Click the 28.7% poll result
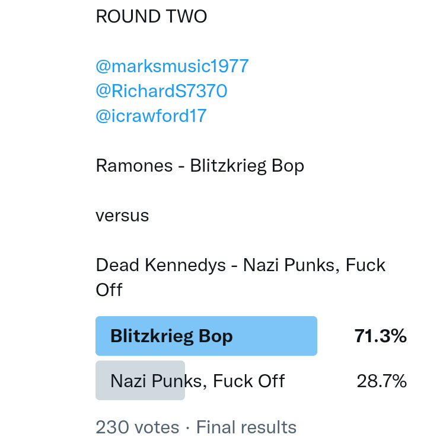Viewport: 427px width, 444px height. click(x=381, y=381)
